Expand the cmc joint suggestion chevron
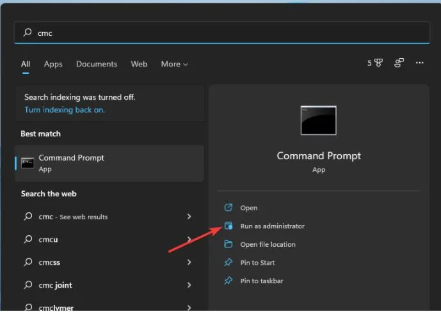441x312 pixels. coord(189,285)
